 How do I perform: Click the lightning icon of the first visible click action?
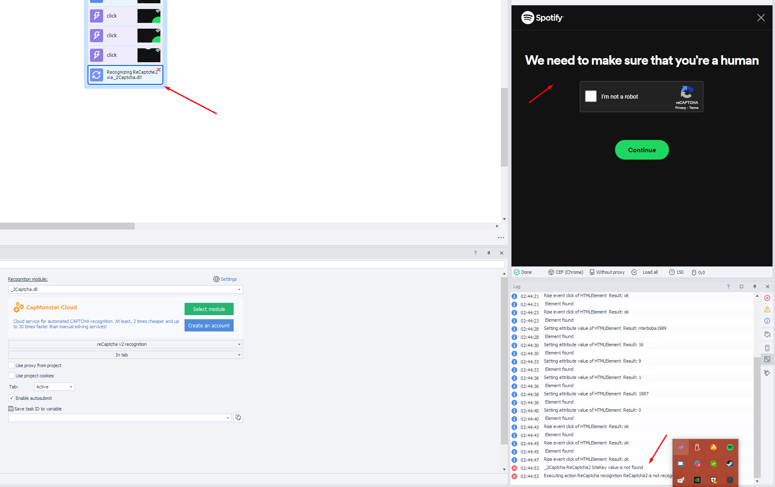97,16
